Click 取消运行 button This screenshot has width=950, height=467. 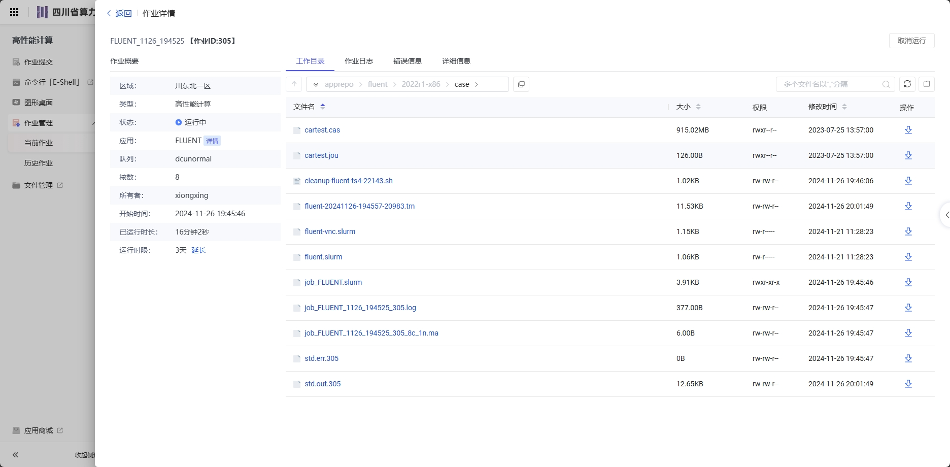tap(912, 41)
